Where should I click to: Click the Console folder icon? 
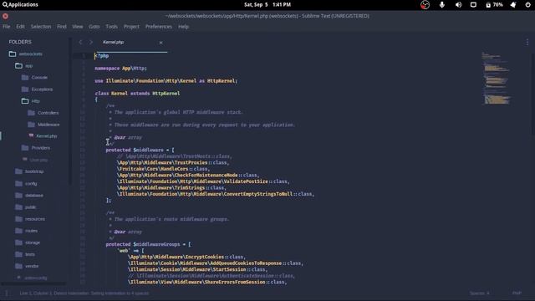25,78
